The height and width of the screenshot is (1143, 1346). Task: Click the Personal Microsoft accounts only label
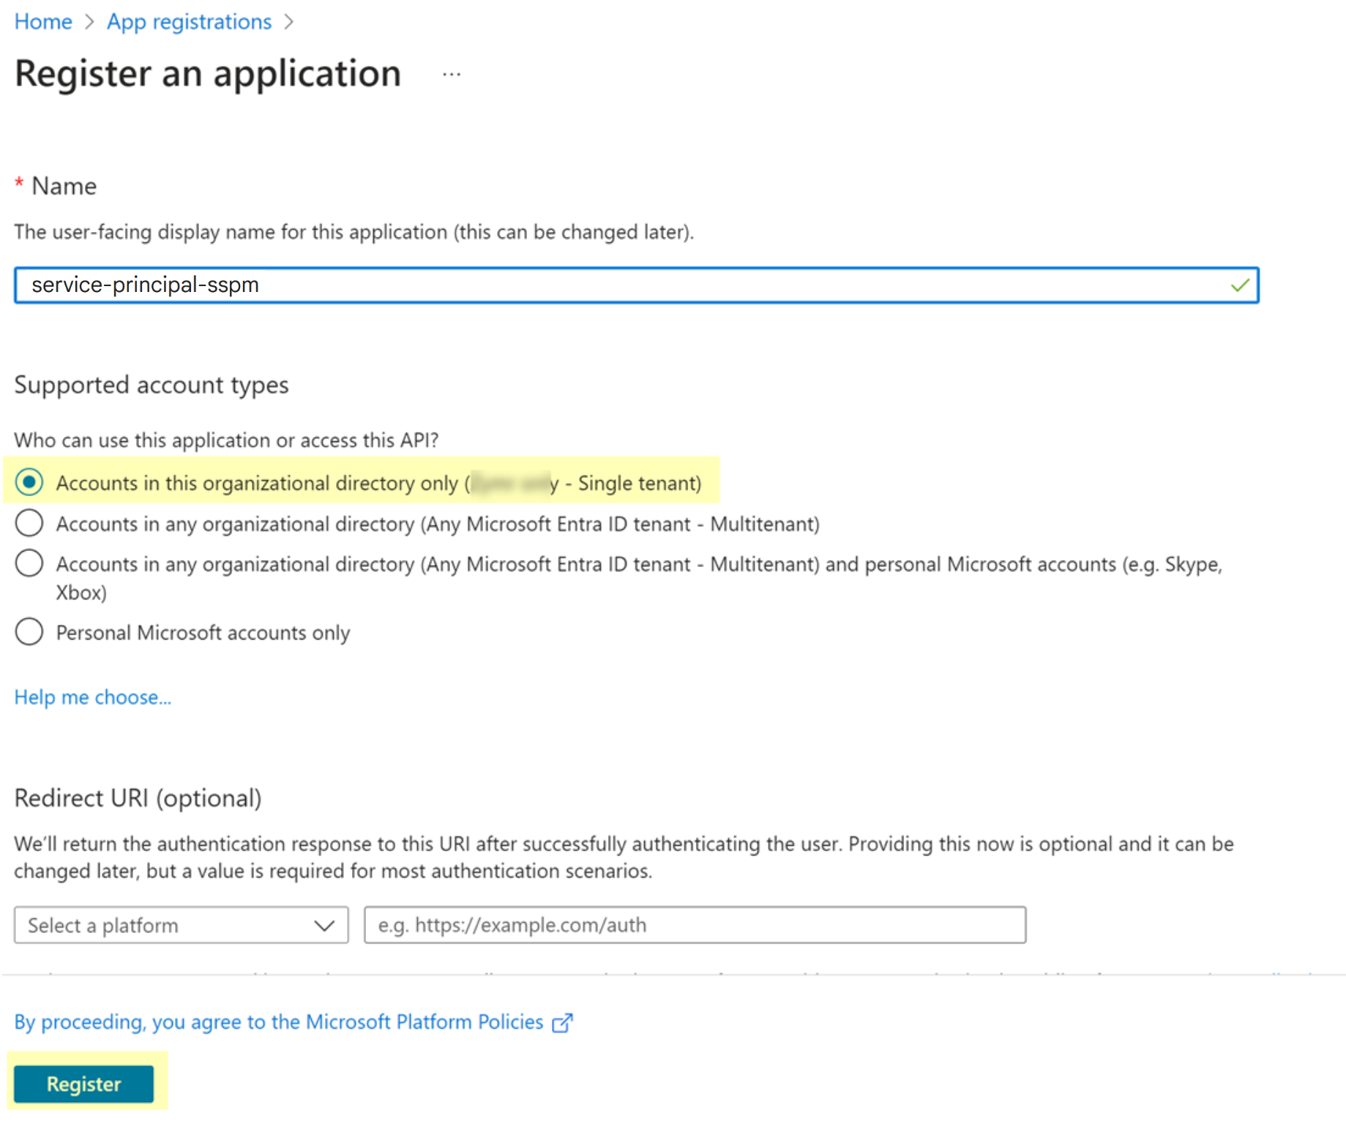tap(203, 632)
